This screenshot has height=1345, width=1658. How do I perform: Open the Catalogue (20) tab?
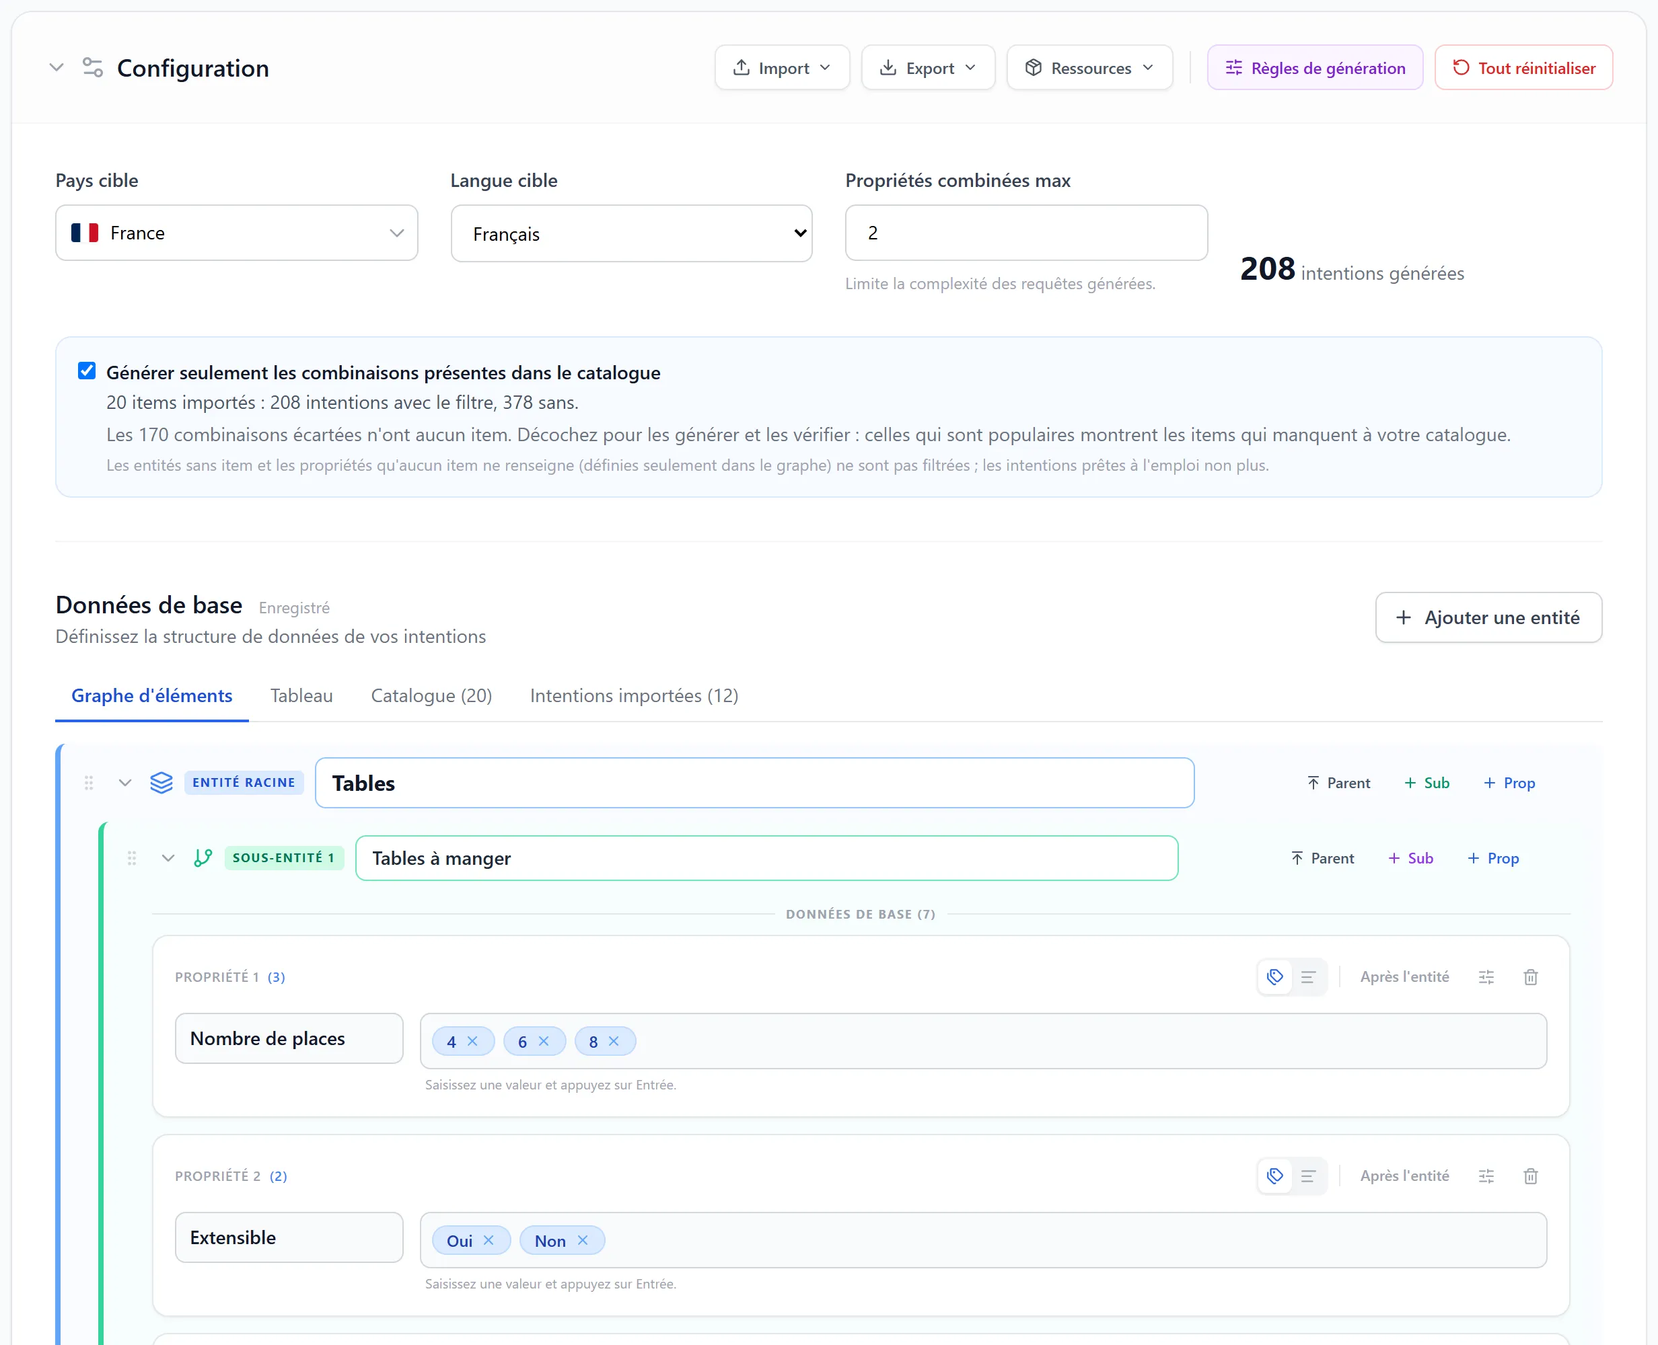tap(431, 696)
